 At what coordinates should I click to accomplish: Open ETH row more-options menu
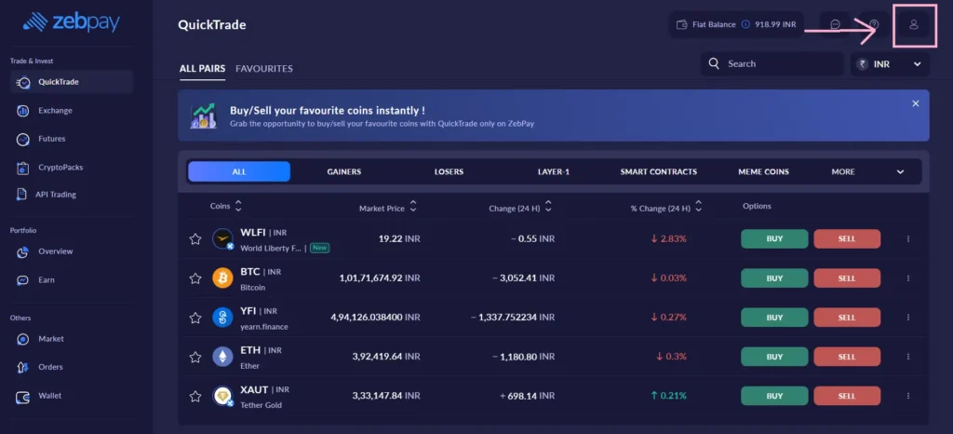click(x=908, y=357)
